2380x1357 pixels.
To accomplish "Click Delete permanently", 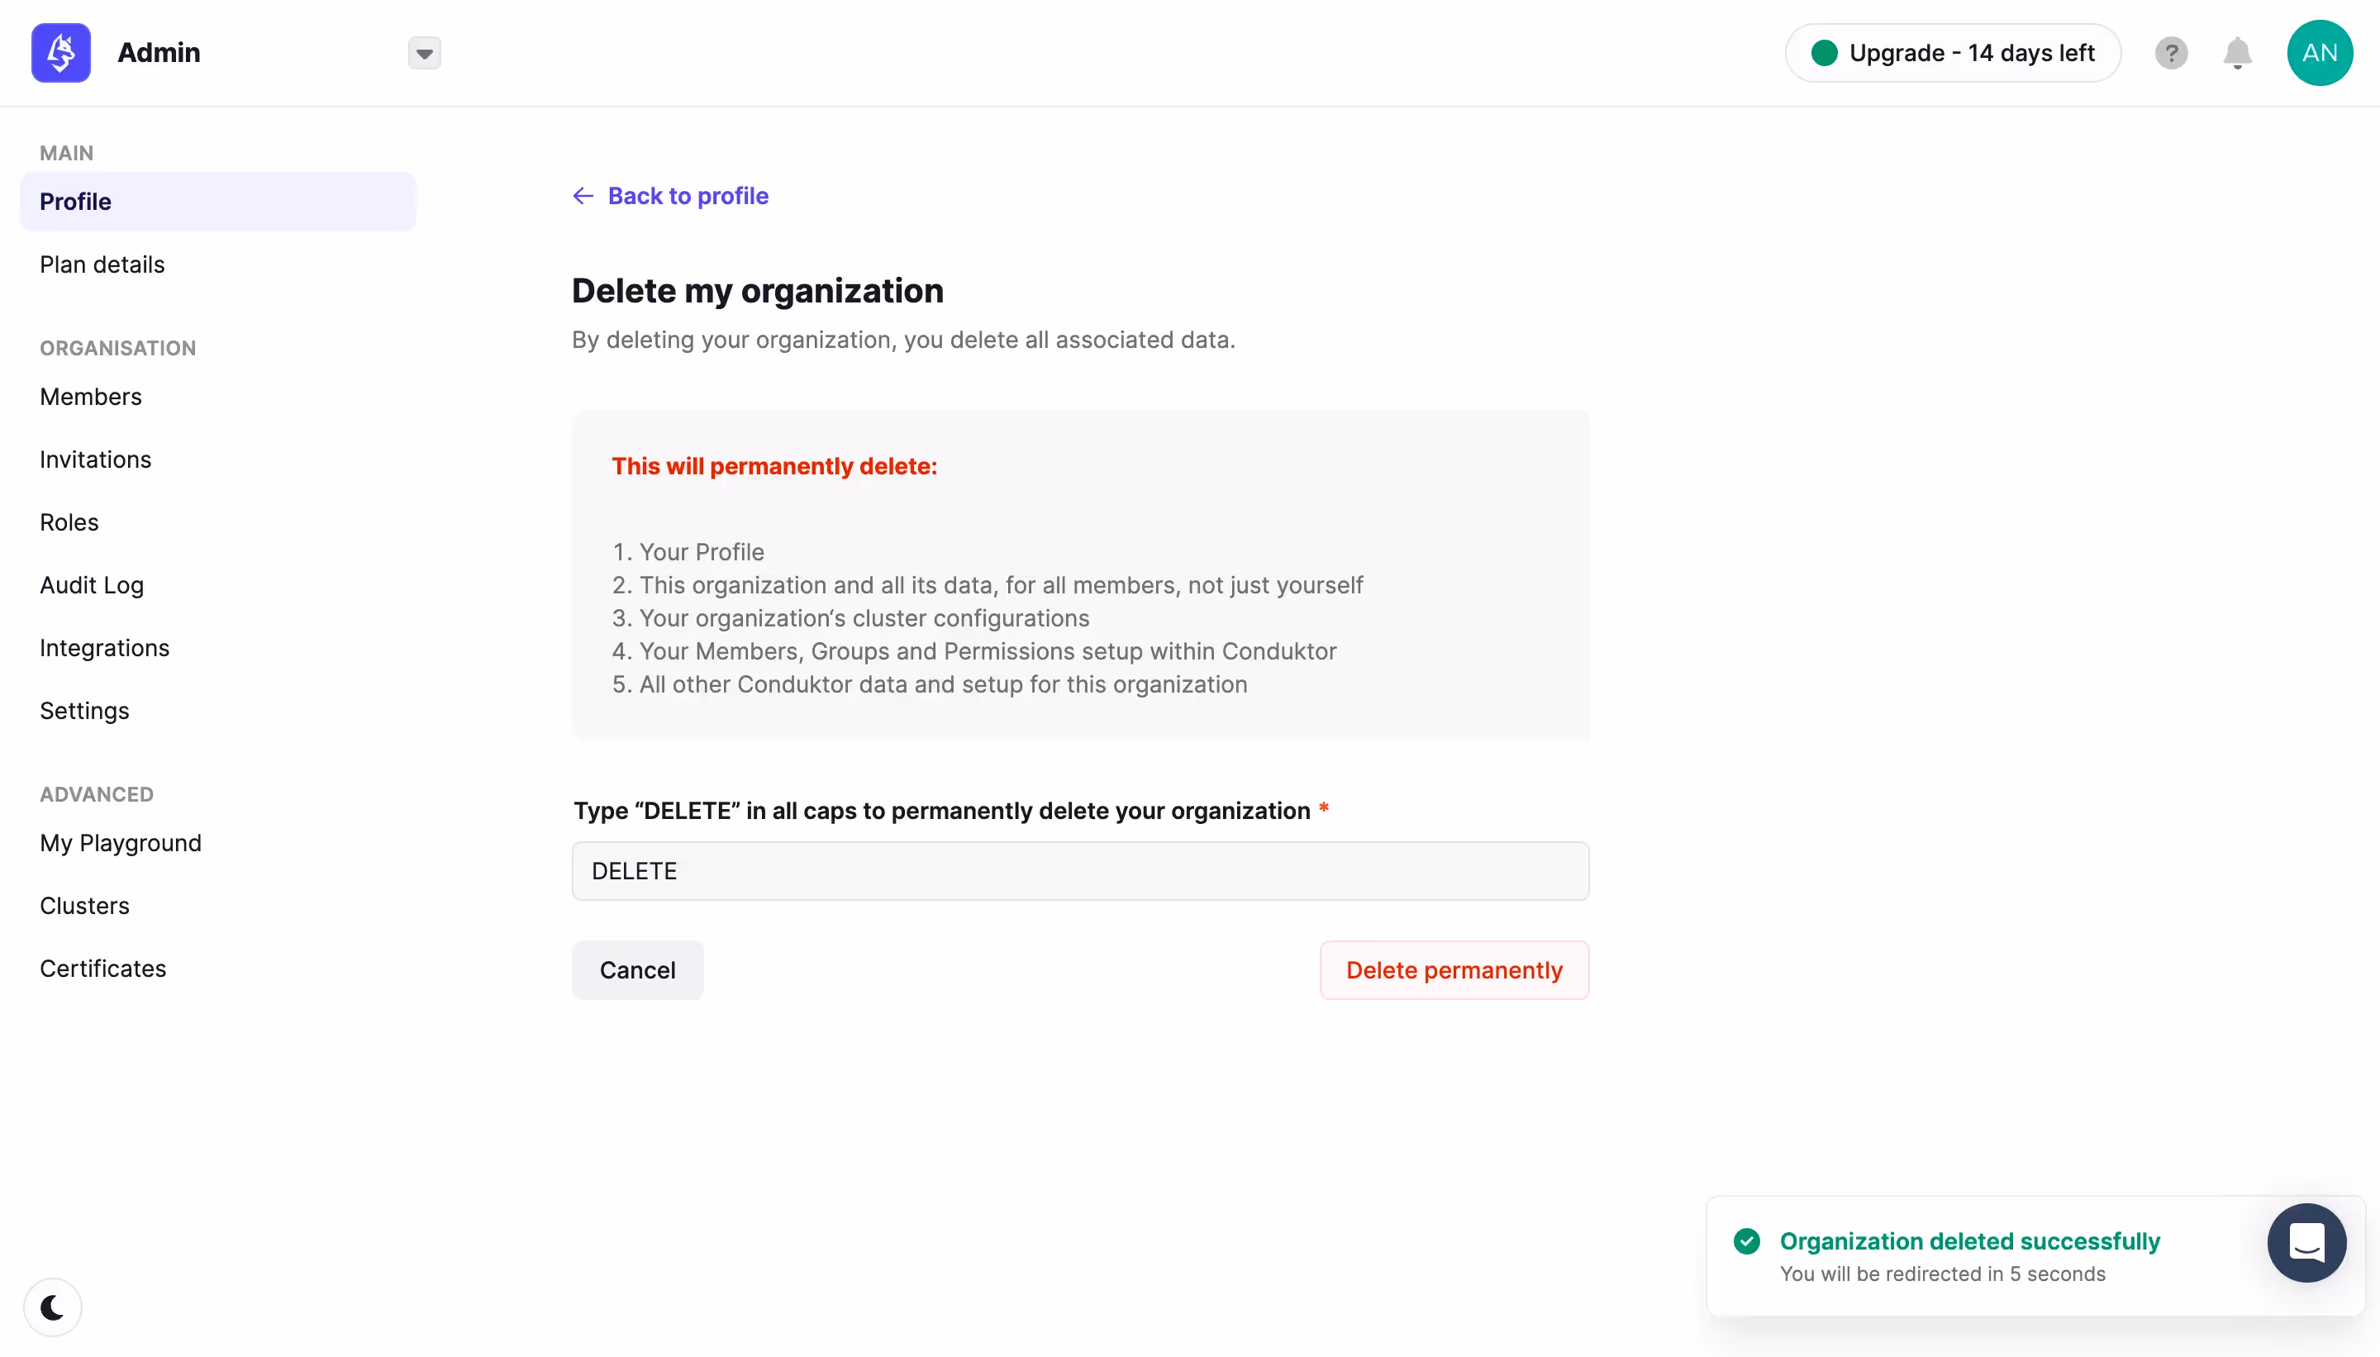I will [x=1454, y=969].
